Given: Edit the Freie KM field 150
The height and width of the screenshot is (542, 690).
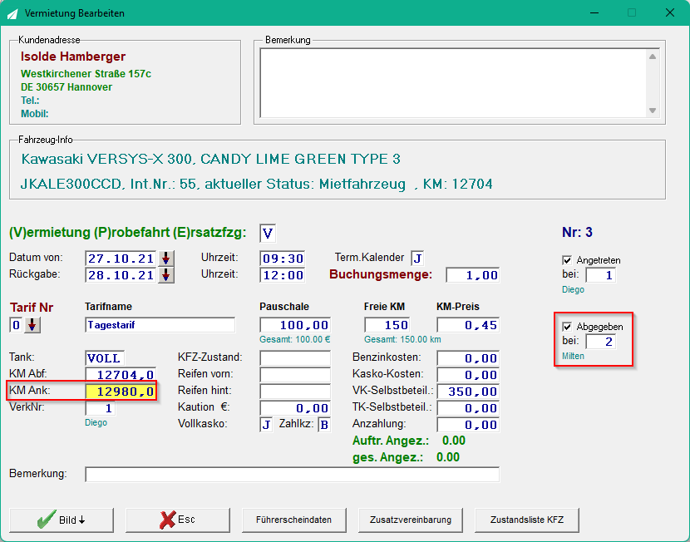Looking at the screenshot, I should [x=387, y=325].
